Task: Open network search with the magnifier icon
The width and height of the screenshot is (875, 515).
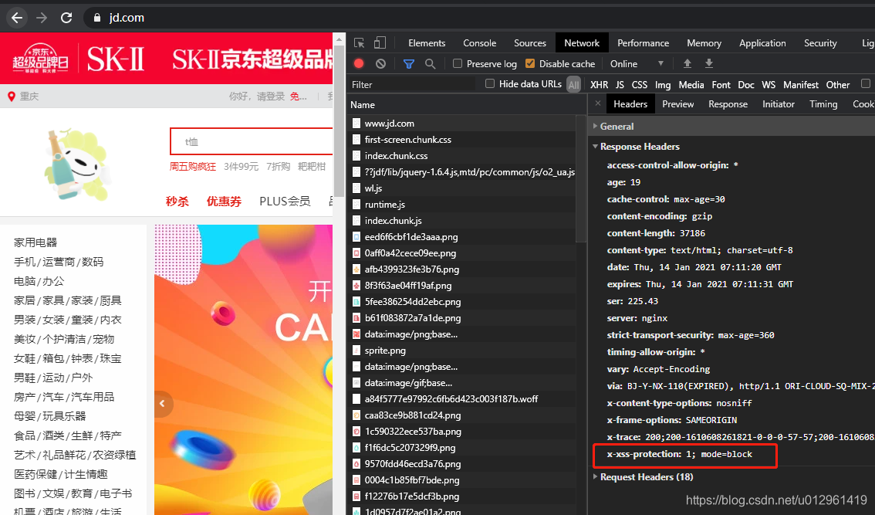Action: point(430,63)
